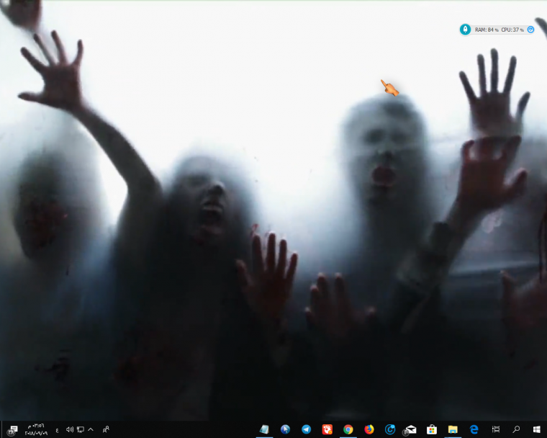Click the blue speedometer icon on widget
The image size is (547, 438).
(530, 30)
